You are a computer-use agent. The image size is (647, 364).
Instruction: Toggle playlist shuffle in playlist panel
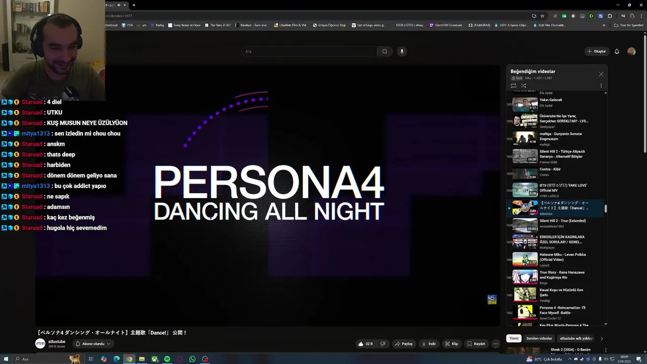click(524, 85)
